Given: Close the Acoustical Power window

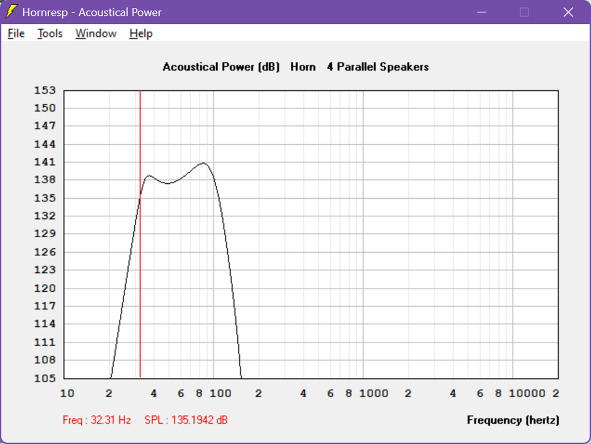Looking at the screenshot, I should click(568, 12).
